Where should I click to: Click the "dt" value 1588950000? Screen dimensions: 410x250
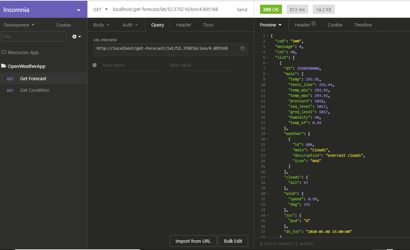308,68
